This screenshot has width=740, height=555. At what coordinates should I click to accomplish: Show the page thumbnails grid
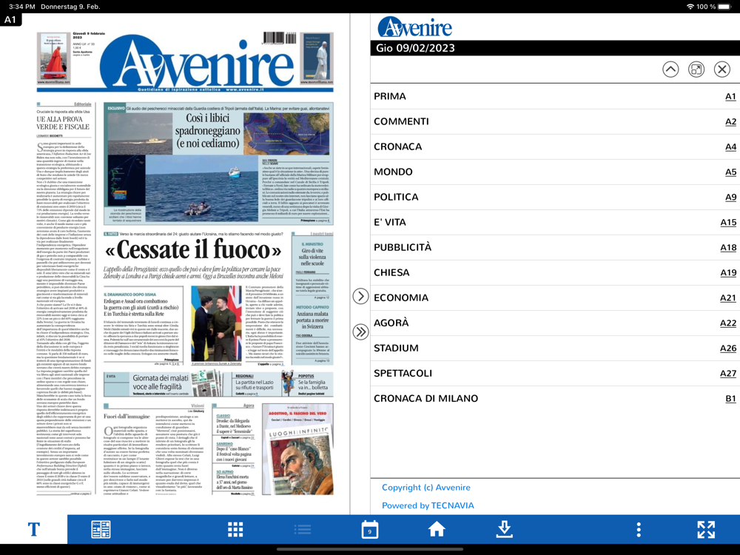pos(235,530)
